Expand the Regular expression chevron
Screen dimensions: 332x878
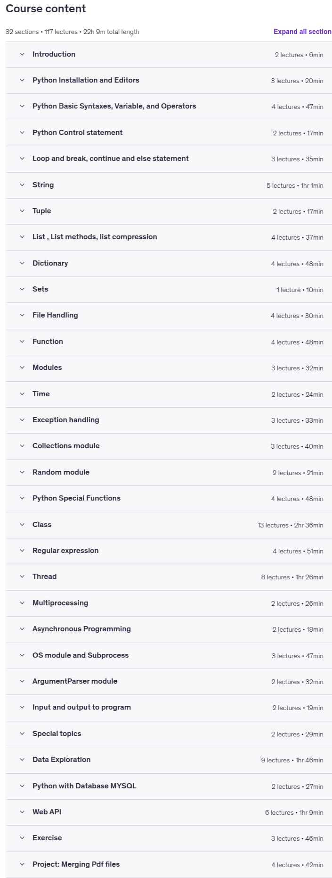click(22, 551)
